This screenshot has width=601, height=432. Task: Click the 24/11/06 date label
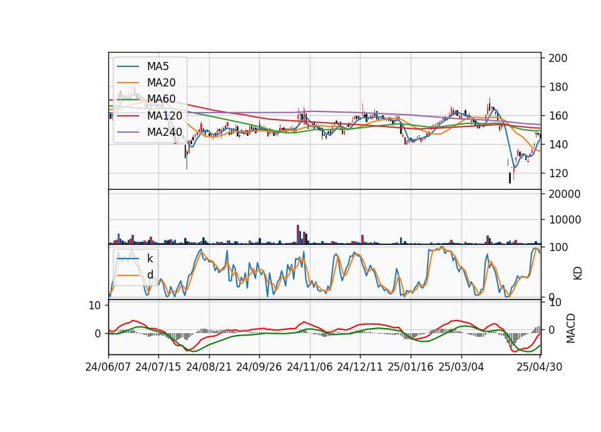[310, 368]
